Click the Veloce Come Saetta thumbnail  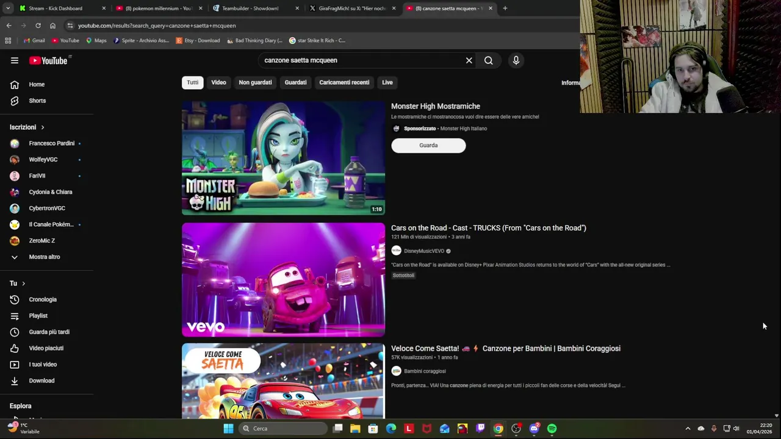point(283,381)
